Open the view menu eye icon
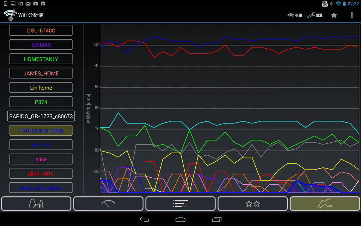Viewport: 361px width, 226px height. click(295, 15)
